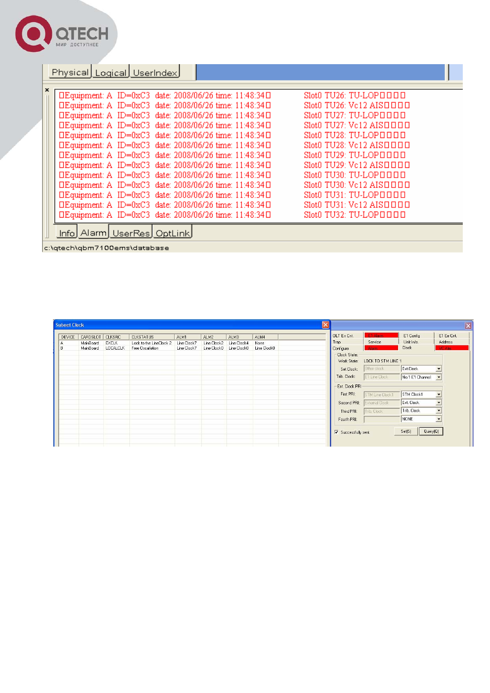Click the Set(S) button

[406, 431]
